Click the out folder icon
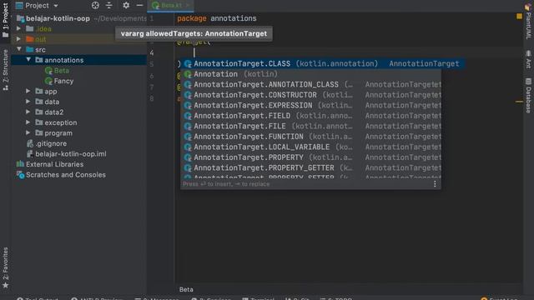Screen dimensions: 534x300 (x=30, y=39)
